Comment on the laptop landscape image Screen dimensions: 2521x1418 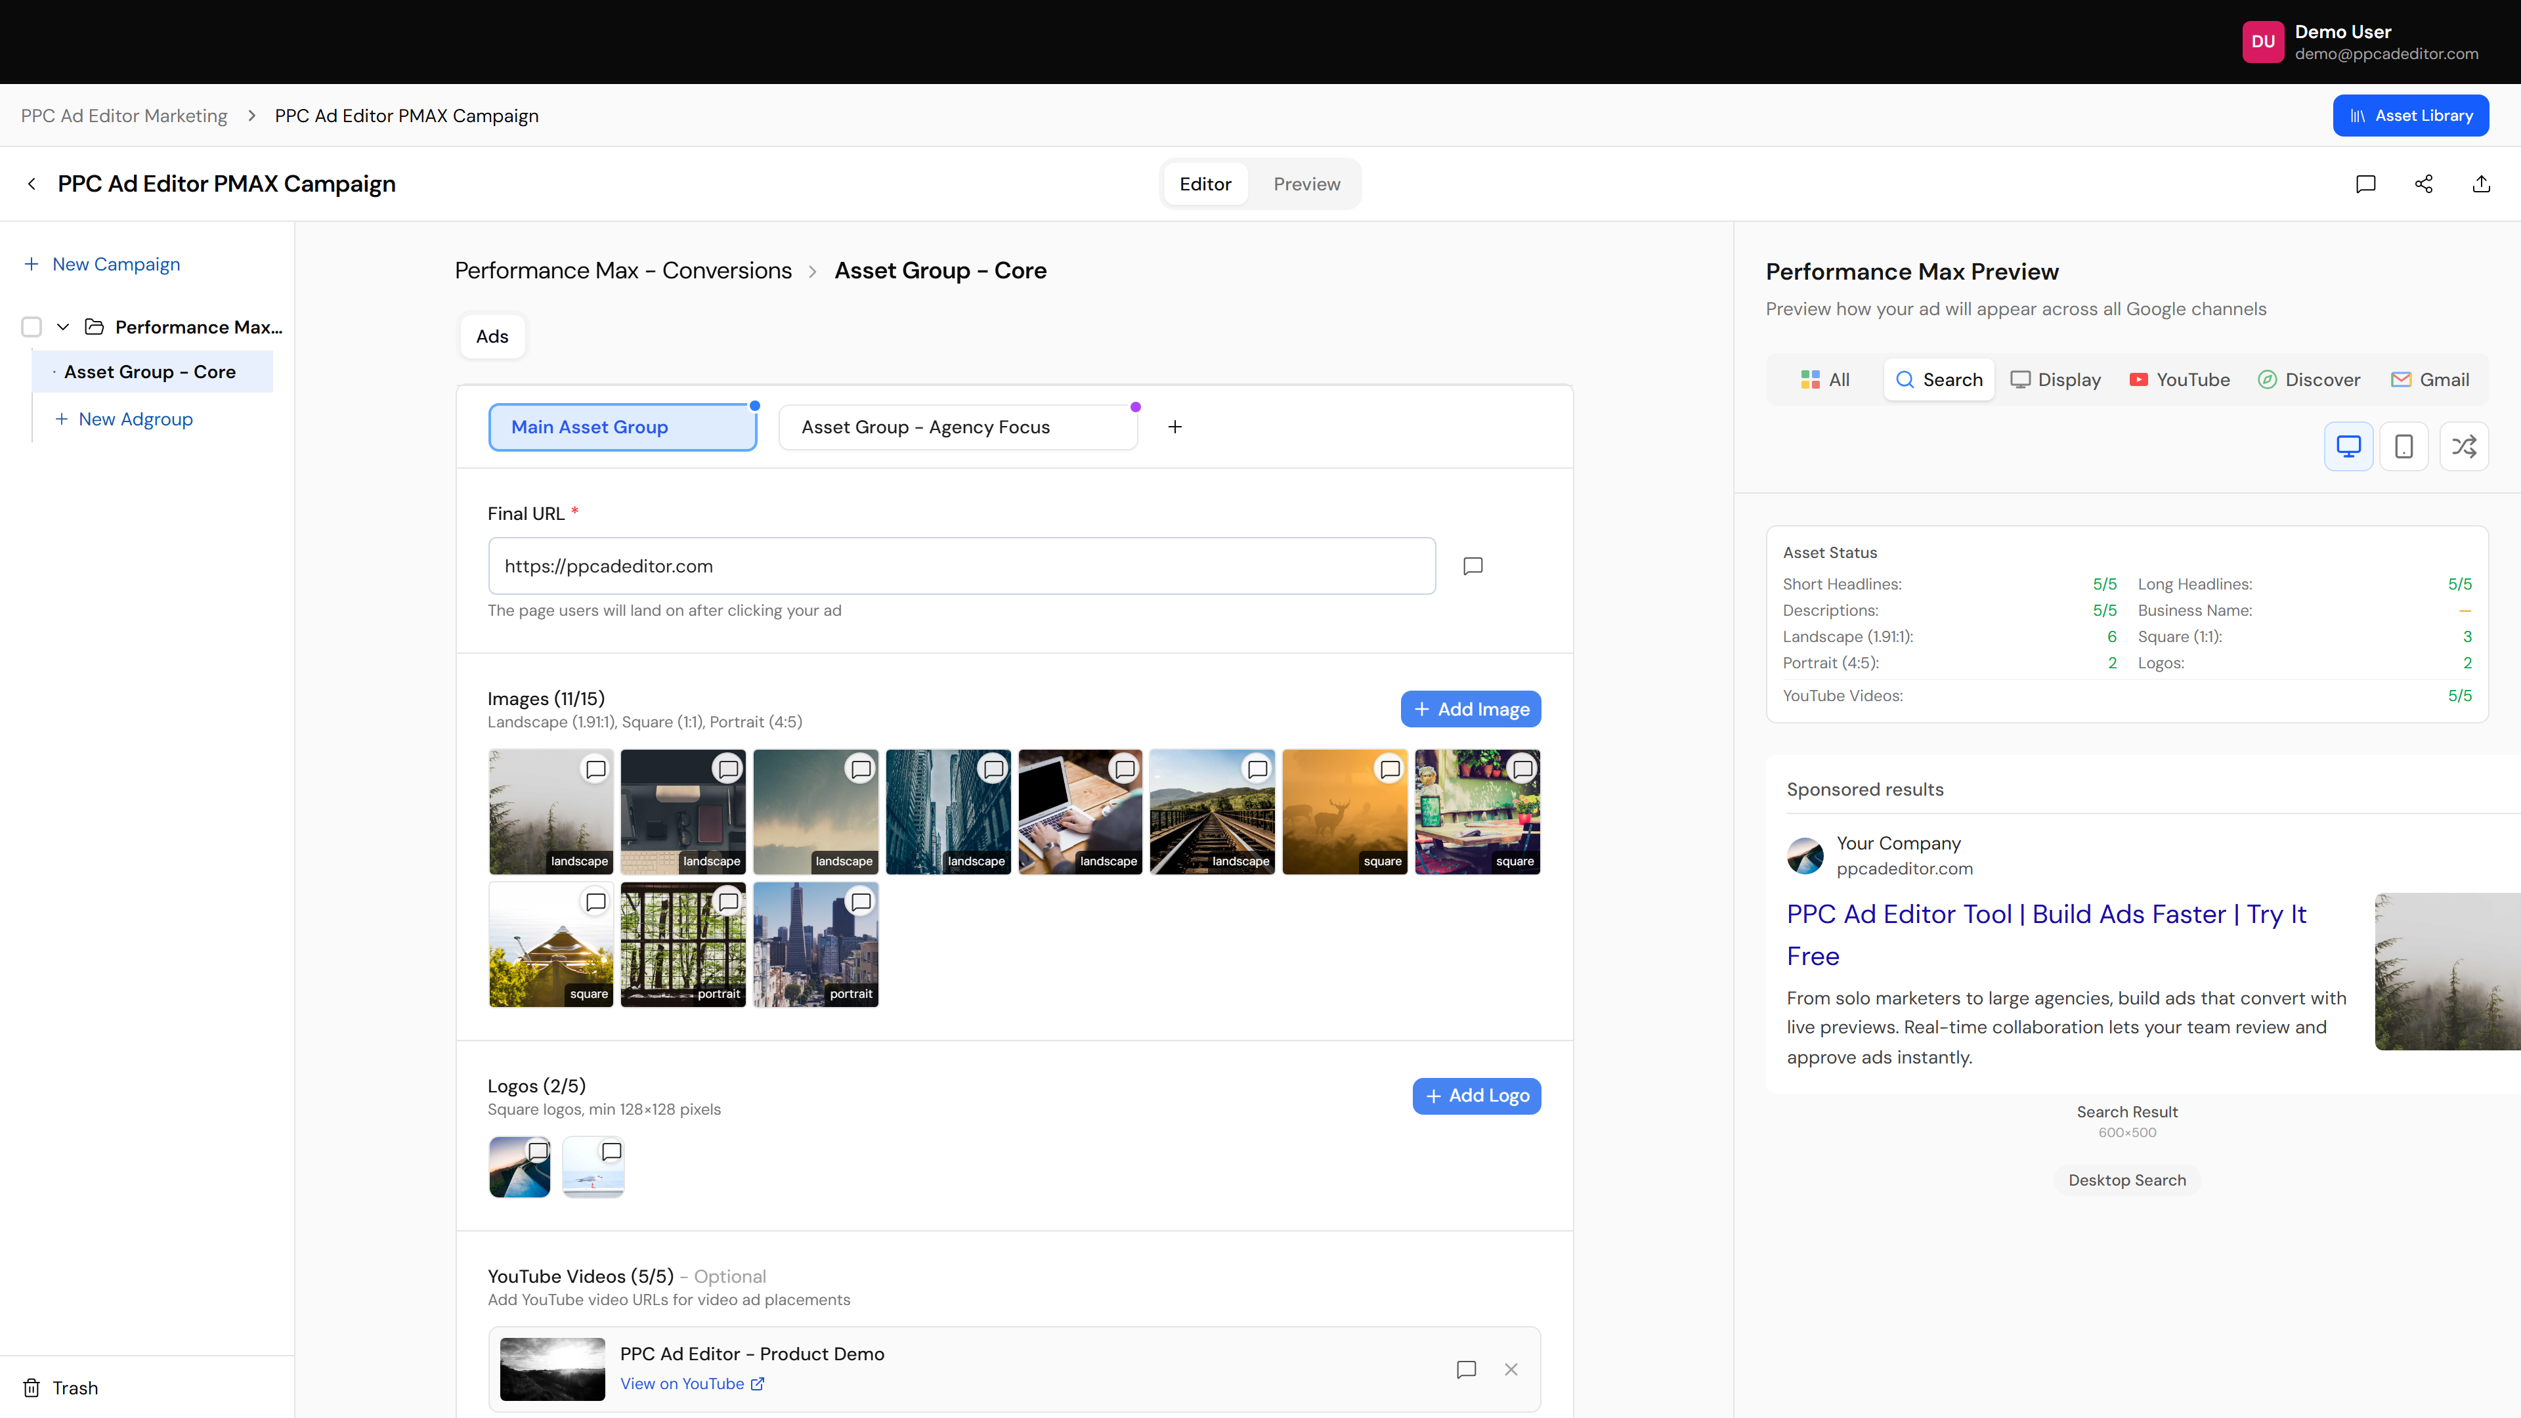tap(1125, 769)
